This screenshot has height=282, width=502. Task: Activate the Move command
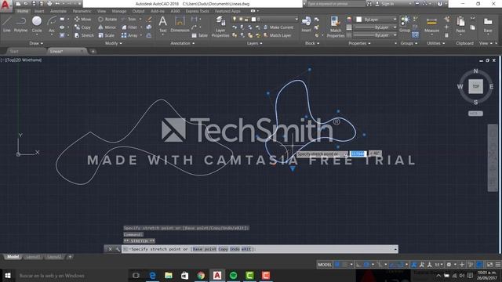point(82,19)
